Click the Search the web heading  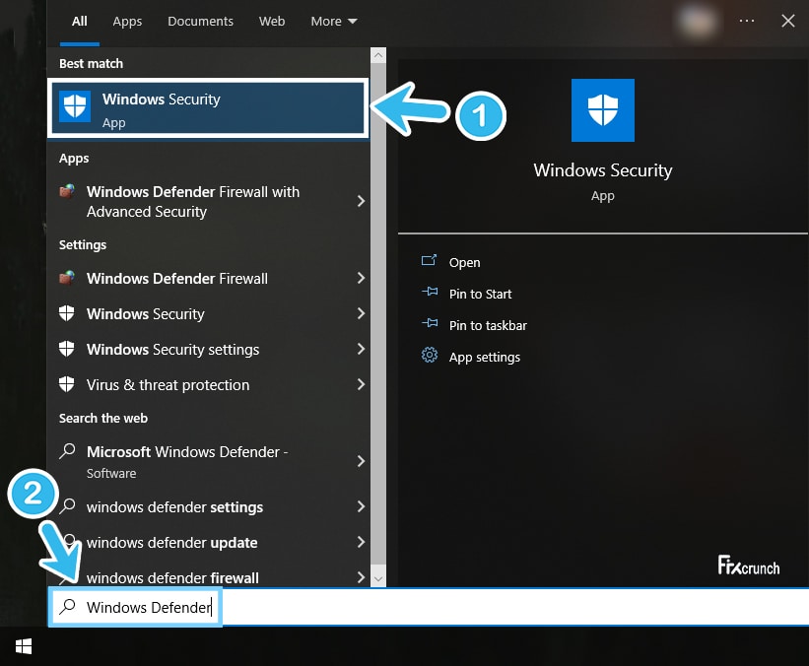coord(103,418)
